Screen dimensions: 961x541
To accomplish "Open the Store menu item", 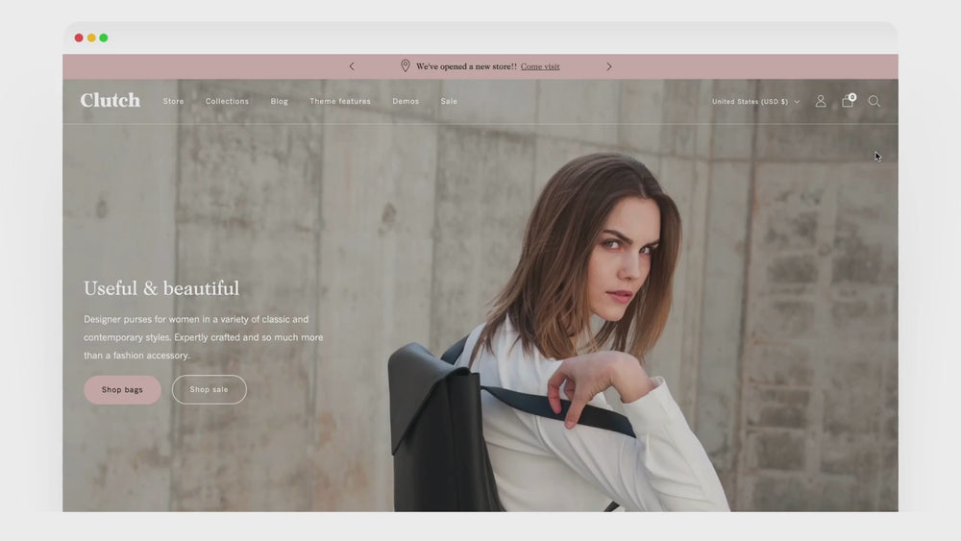I will pos(173,102).
